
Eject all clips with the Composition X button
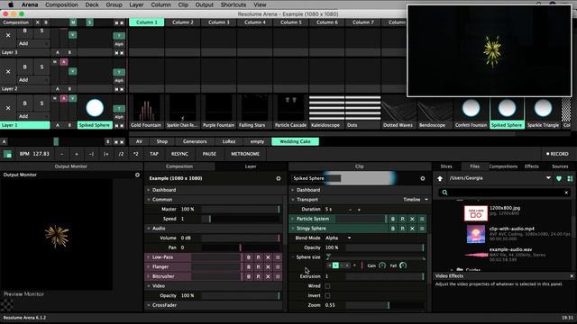pyautogui.click(x=38, y=22)
